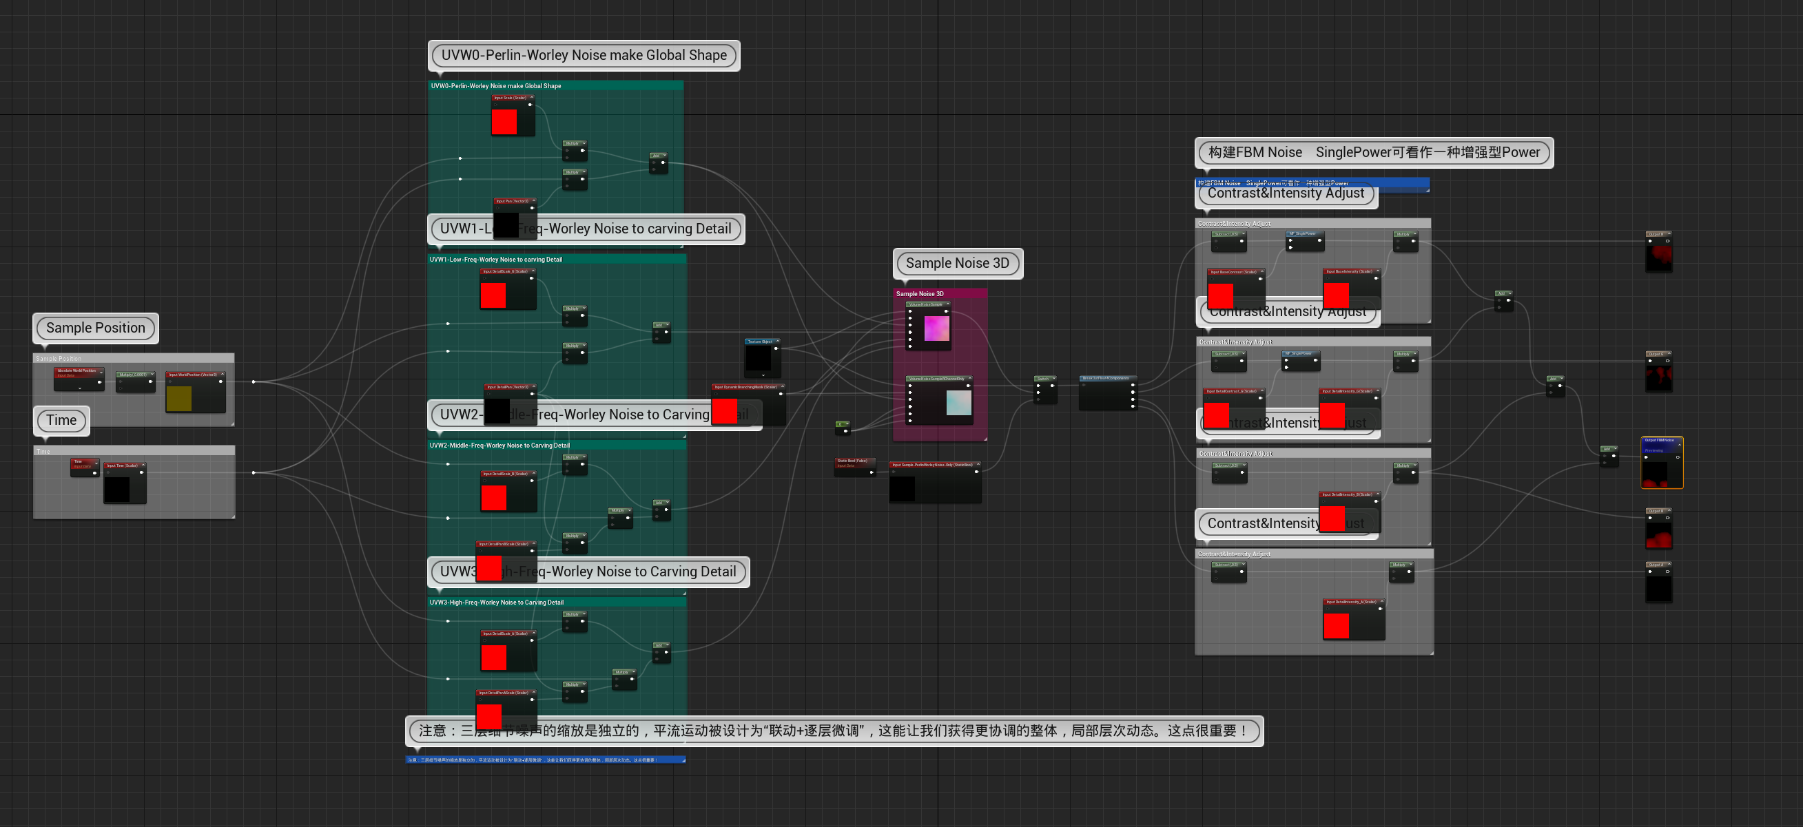Select the Output A node
Image resolution: width=1803 pixels, height=827 pixels.
point(1656,565)
